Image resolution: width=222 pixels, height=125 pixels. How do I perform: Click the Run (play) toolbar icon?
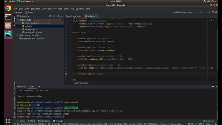(x=197, y=12)
